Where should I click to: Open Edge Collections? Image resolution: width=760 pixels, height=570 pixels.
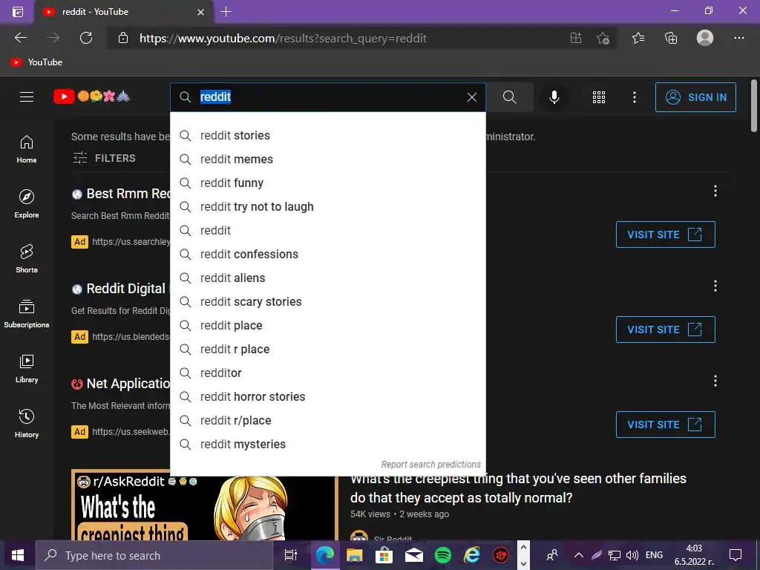(x=671, y=38)
